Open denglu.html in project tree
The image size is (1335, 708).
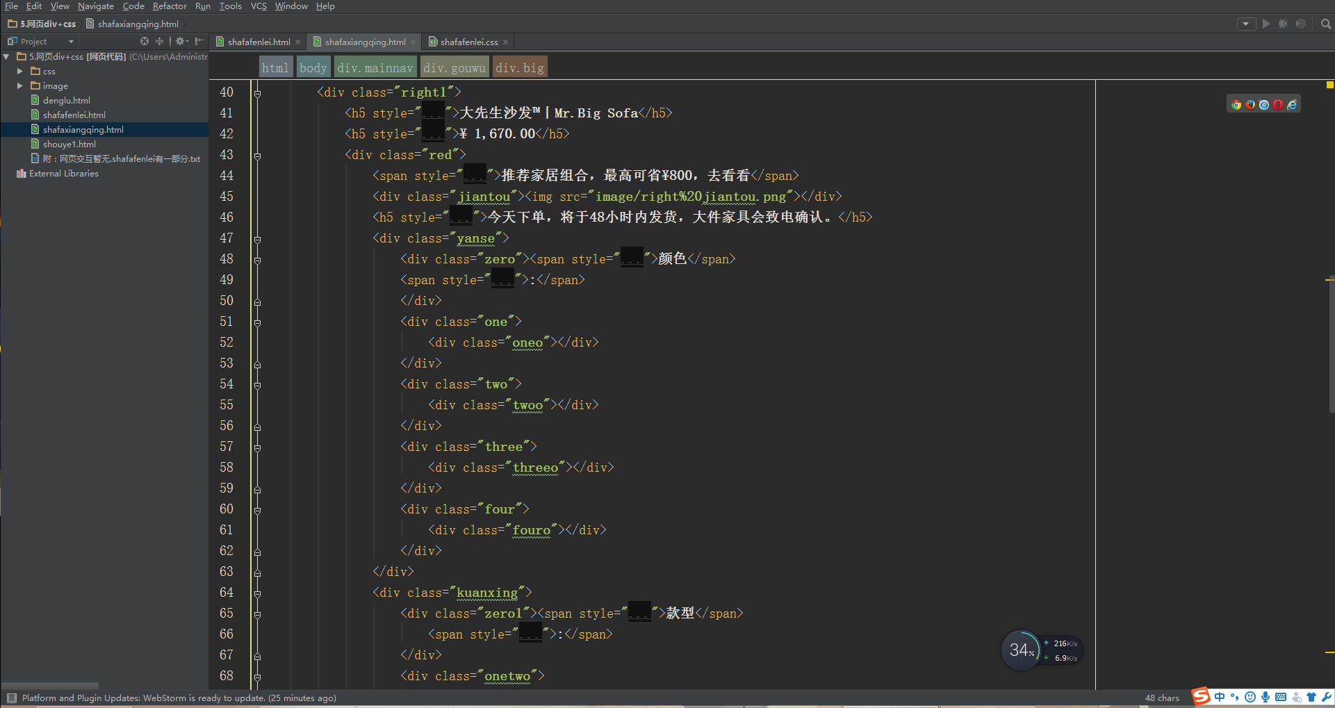[66, 101]
